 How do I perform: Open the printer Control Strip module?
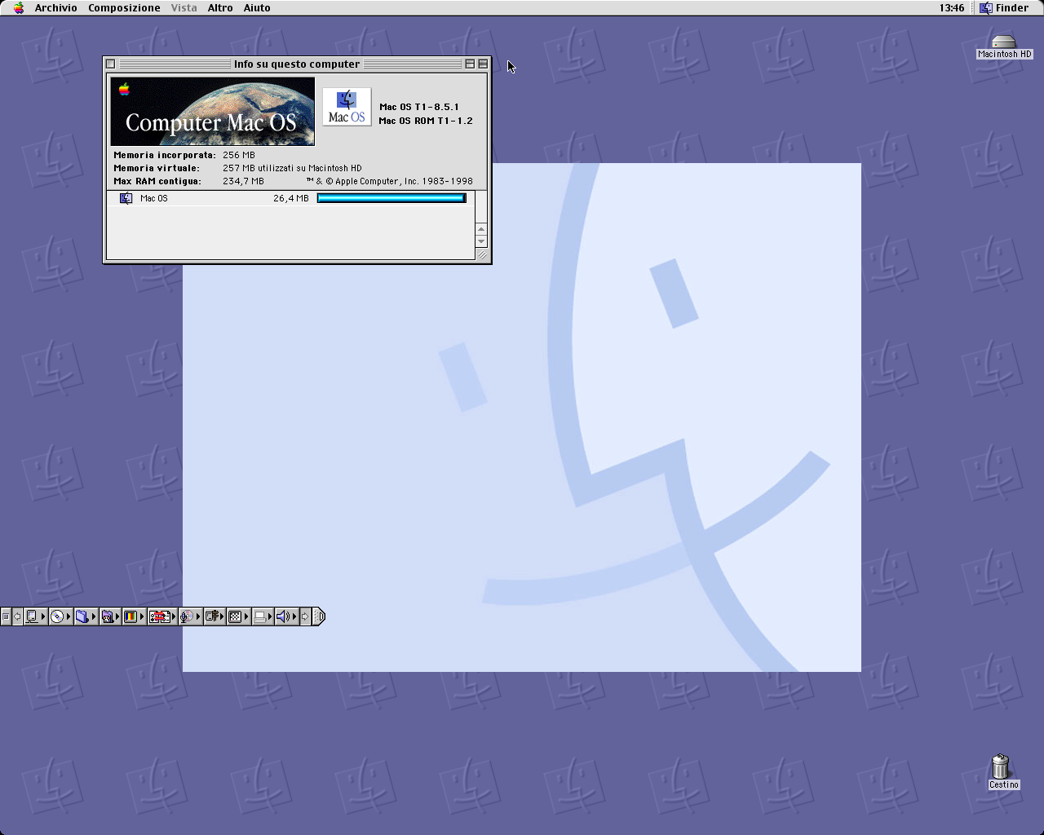(x=263, y=616)
